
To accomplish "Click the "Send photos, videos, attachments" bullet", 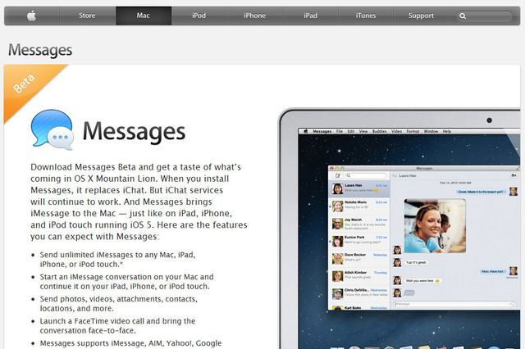I will pos(118,304).
